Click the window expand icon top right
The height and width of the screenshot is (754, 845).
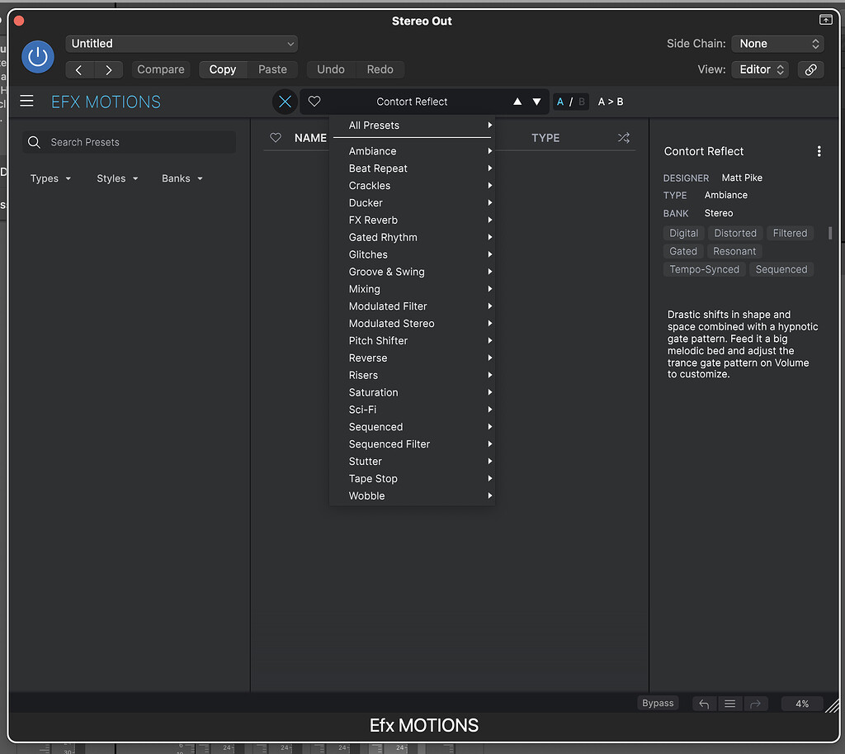point(825,20)
